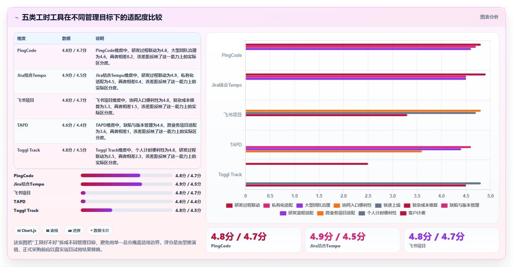Toggle 个人计时便利性 legend item

[378, 213]
